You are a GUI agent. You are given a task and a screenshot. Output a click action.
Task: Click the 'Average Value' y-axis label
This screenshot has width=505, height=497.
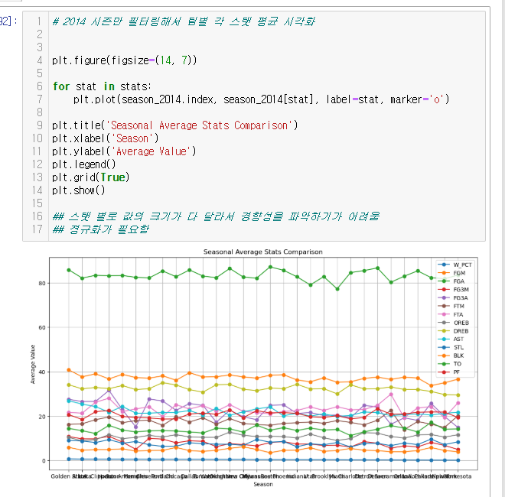(33, 364)
